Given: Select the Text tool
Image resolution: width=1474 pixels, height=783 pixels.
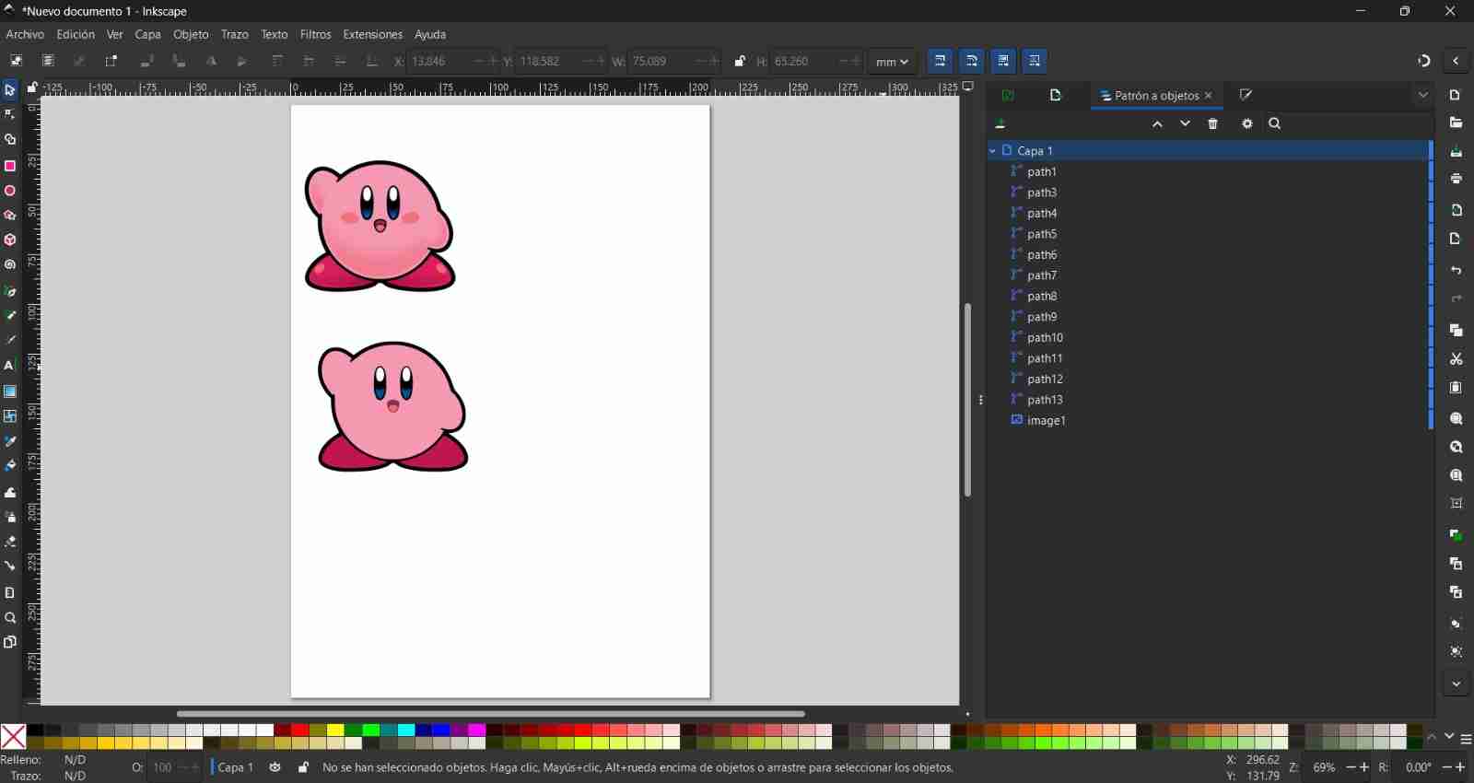Looking at the screenshot, I should click(10, 366).
